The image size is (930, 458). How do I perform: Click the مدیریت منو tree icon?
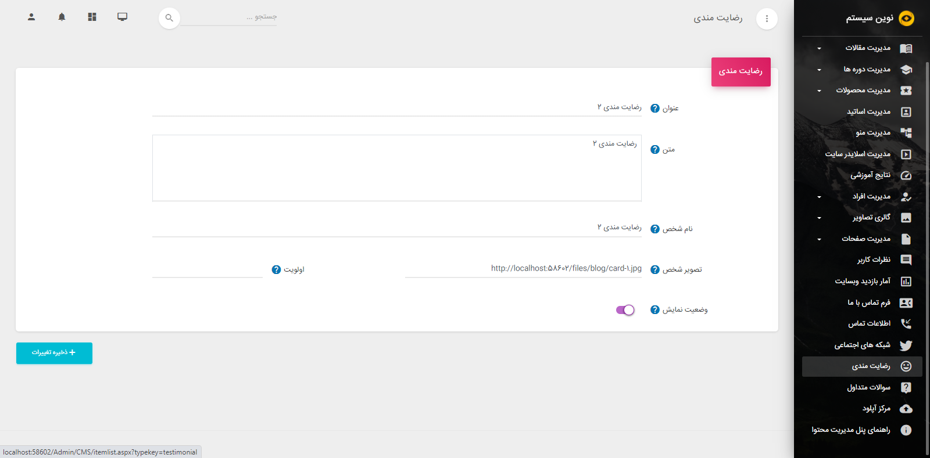tap(906, 133)
